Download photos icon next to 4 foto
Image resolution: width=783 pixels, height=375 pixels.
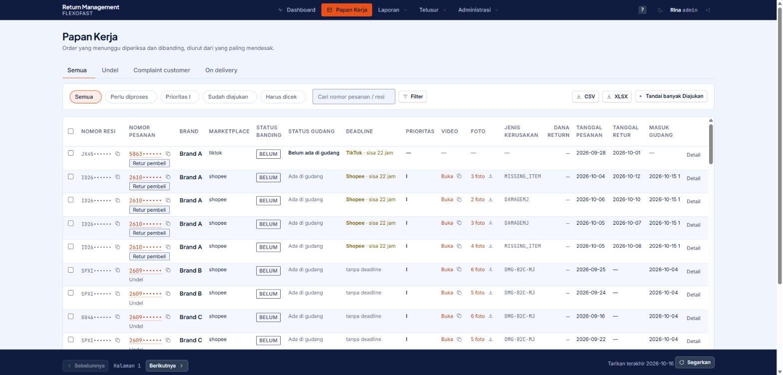click(490, 246)
